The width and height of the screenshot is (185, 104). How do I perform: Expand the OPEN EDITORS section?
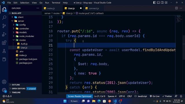[18, 89]
